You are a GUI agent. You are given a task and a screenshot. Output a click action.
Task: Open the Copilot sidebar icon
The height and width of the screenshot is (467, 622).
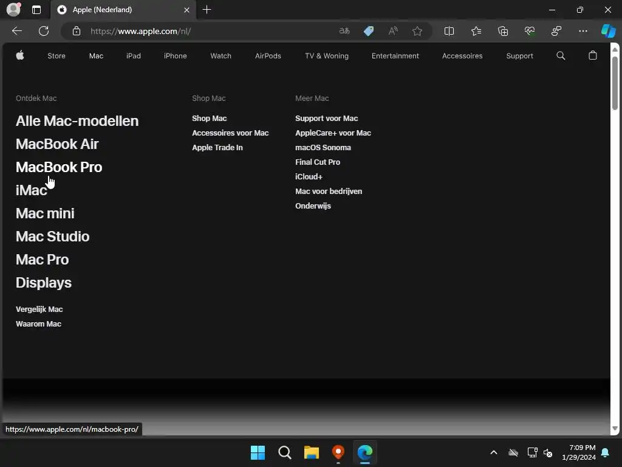[x=608, y=31]
